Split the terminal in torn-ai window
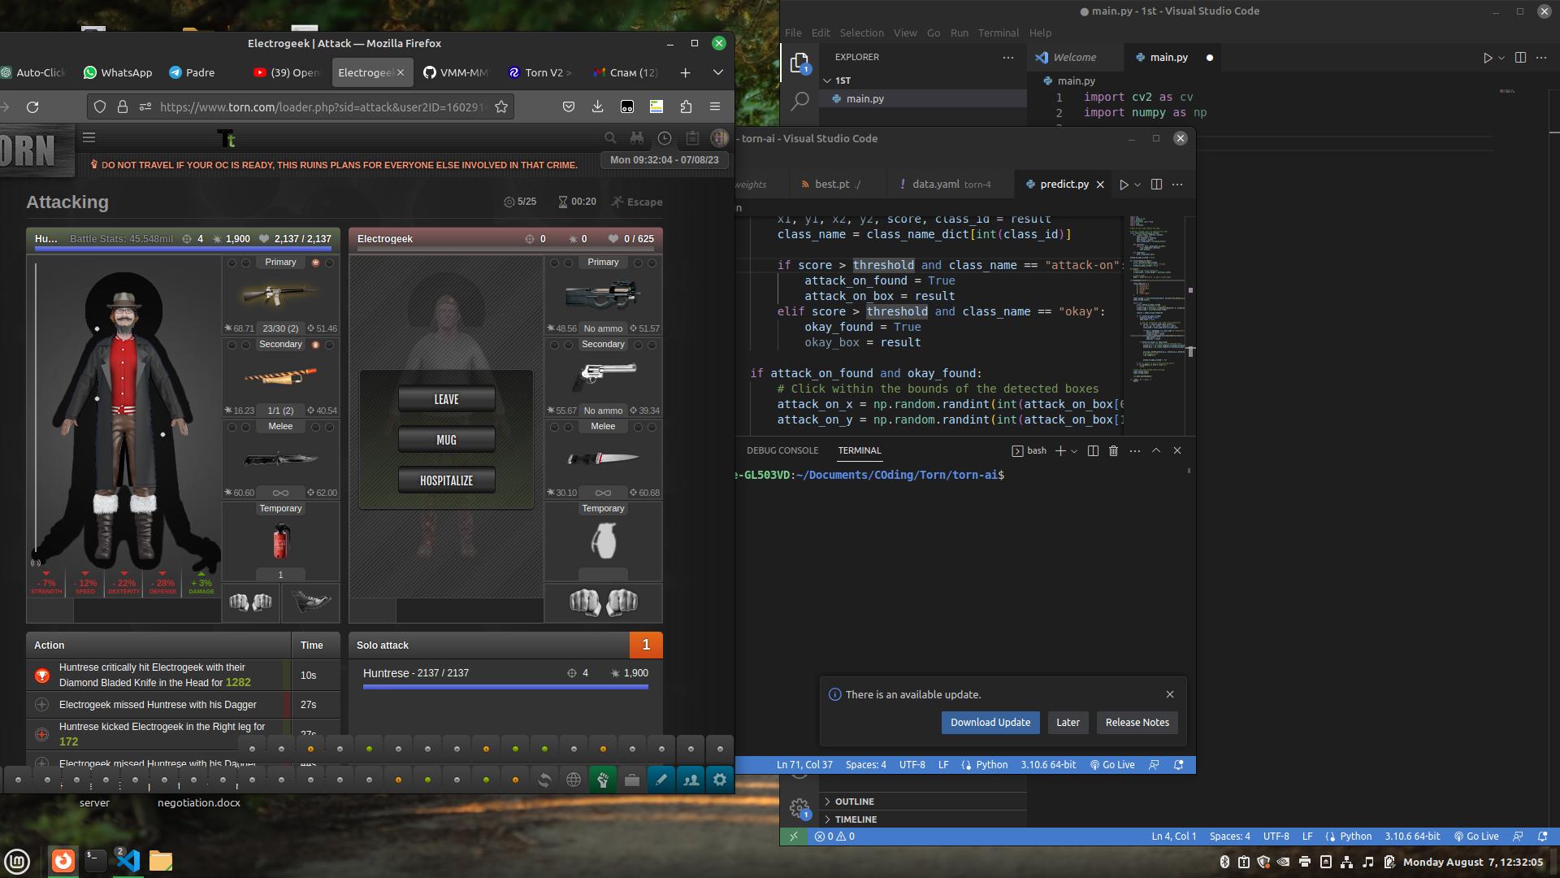Viewport: 1560px width, 878px height. coord(1093,450)
